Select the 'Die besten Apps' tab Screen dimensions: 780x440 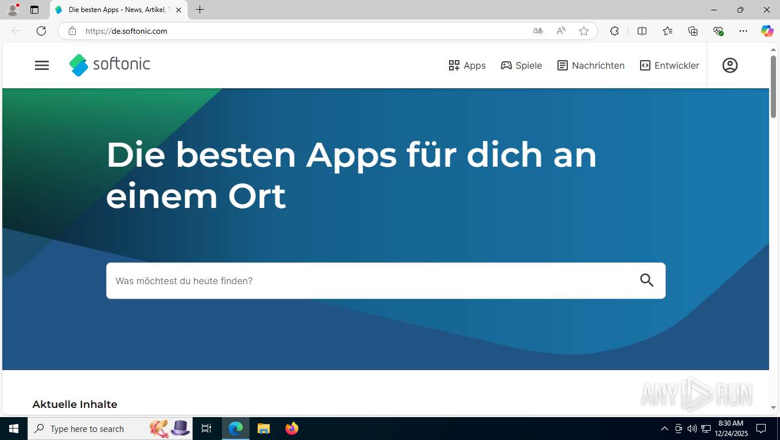[119, 10]
